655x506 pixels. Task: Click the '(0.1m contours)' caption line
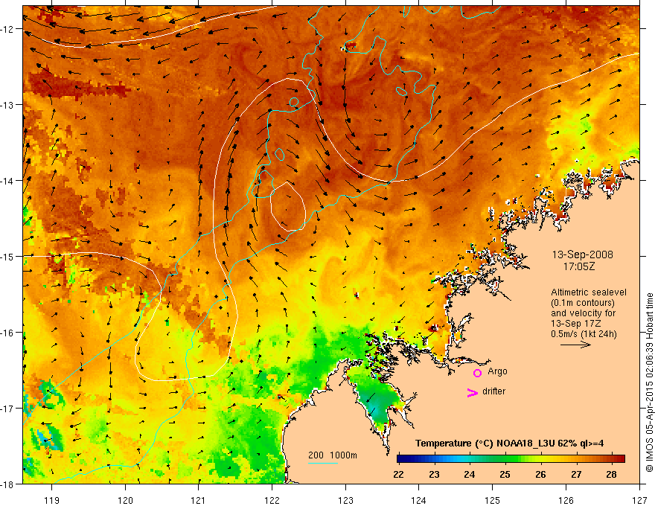[x=583, y=303]
